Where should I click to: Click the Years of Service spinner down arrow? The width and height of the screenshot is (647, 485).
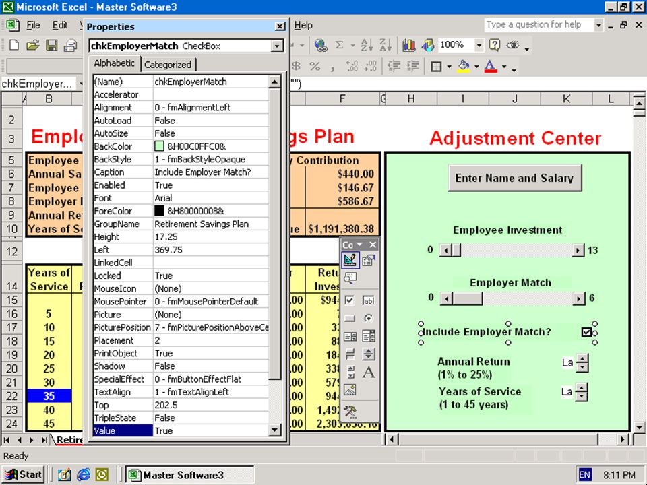coord(582,396)
